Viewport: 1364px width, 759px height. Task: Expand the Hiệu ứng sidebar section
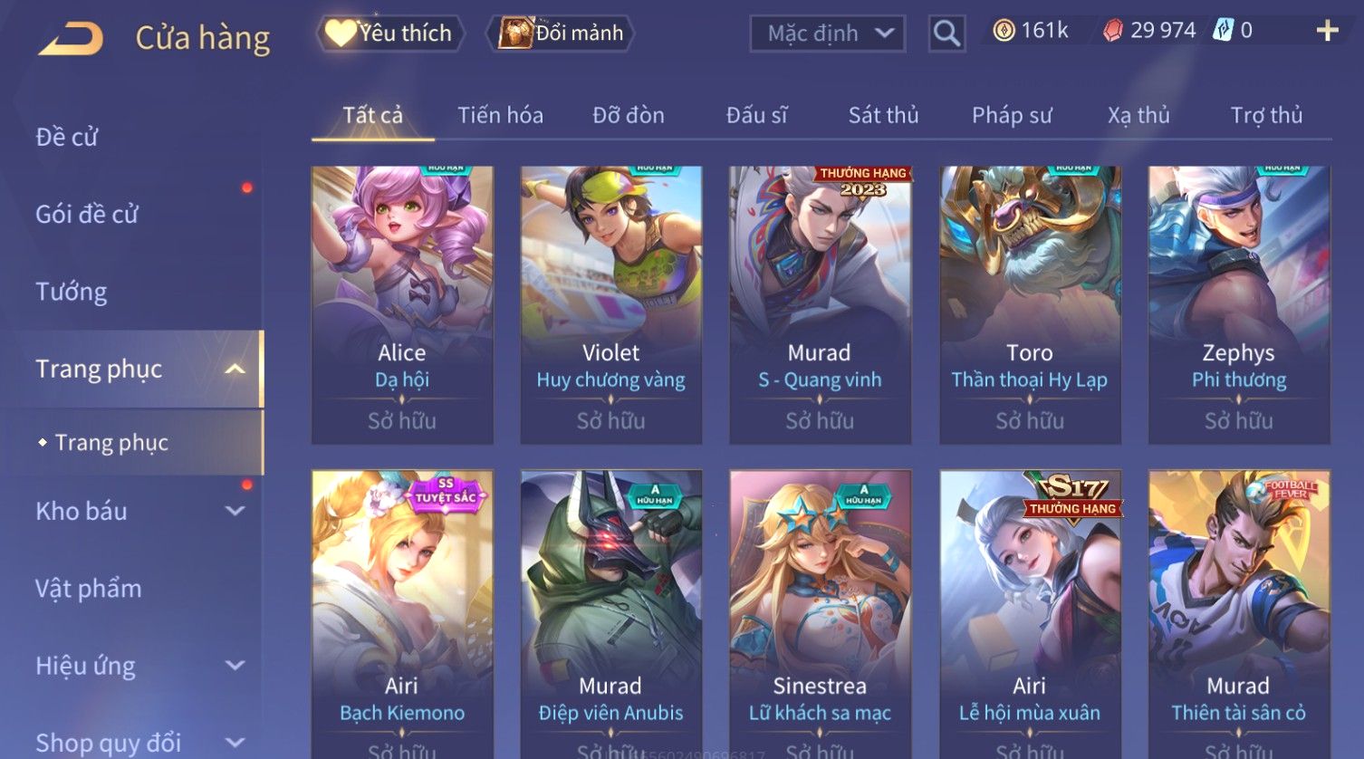point(235,666)
